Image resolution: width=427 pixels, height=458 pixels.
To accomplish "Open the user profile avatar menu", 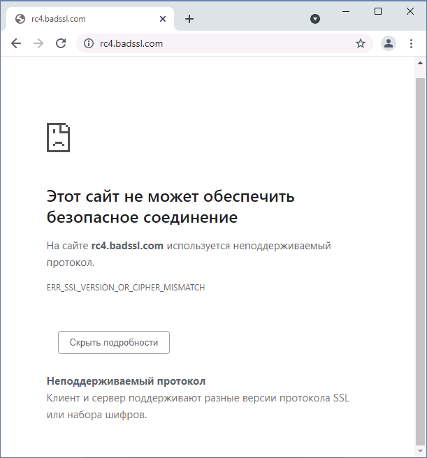I will click(x=389, y=43).
